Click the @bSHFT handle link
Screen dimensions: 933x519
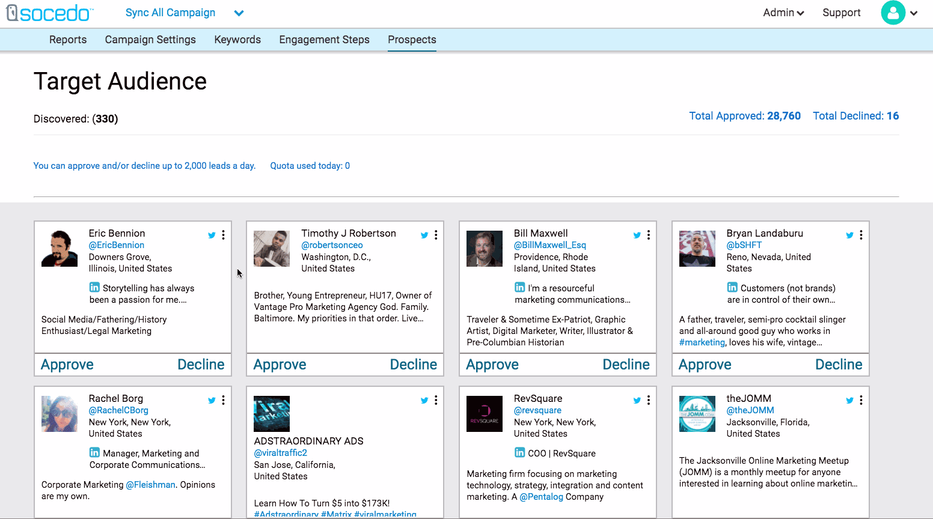click(744, 245)
